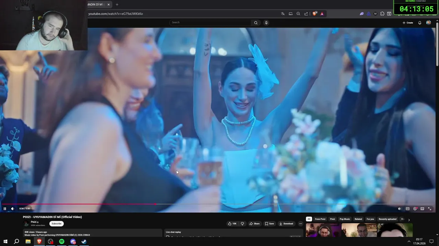This screenshot has height=246, width=439.
Task: Click the address bar URL youtube.com/watch
Action: pyautogui.click(x=116, y=14)
